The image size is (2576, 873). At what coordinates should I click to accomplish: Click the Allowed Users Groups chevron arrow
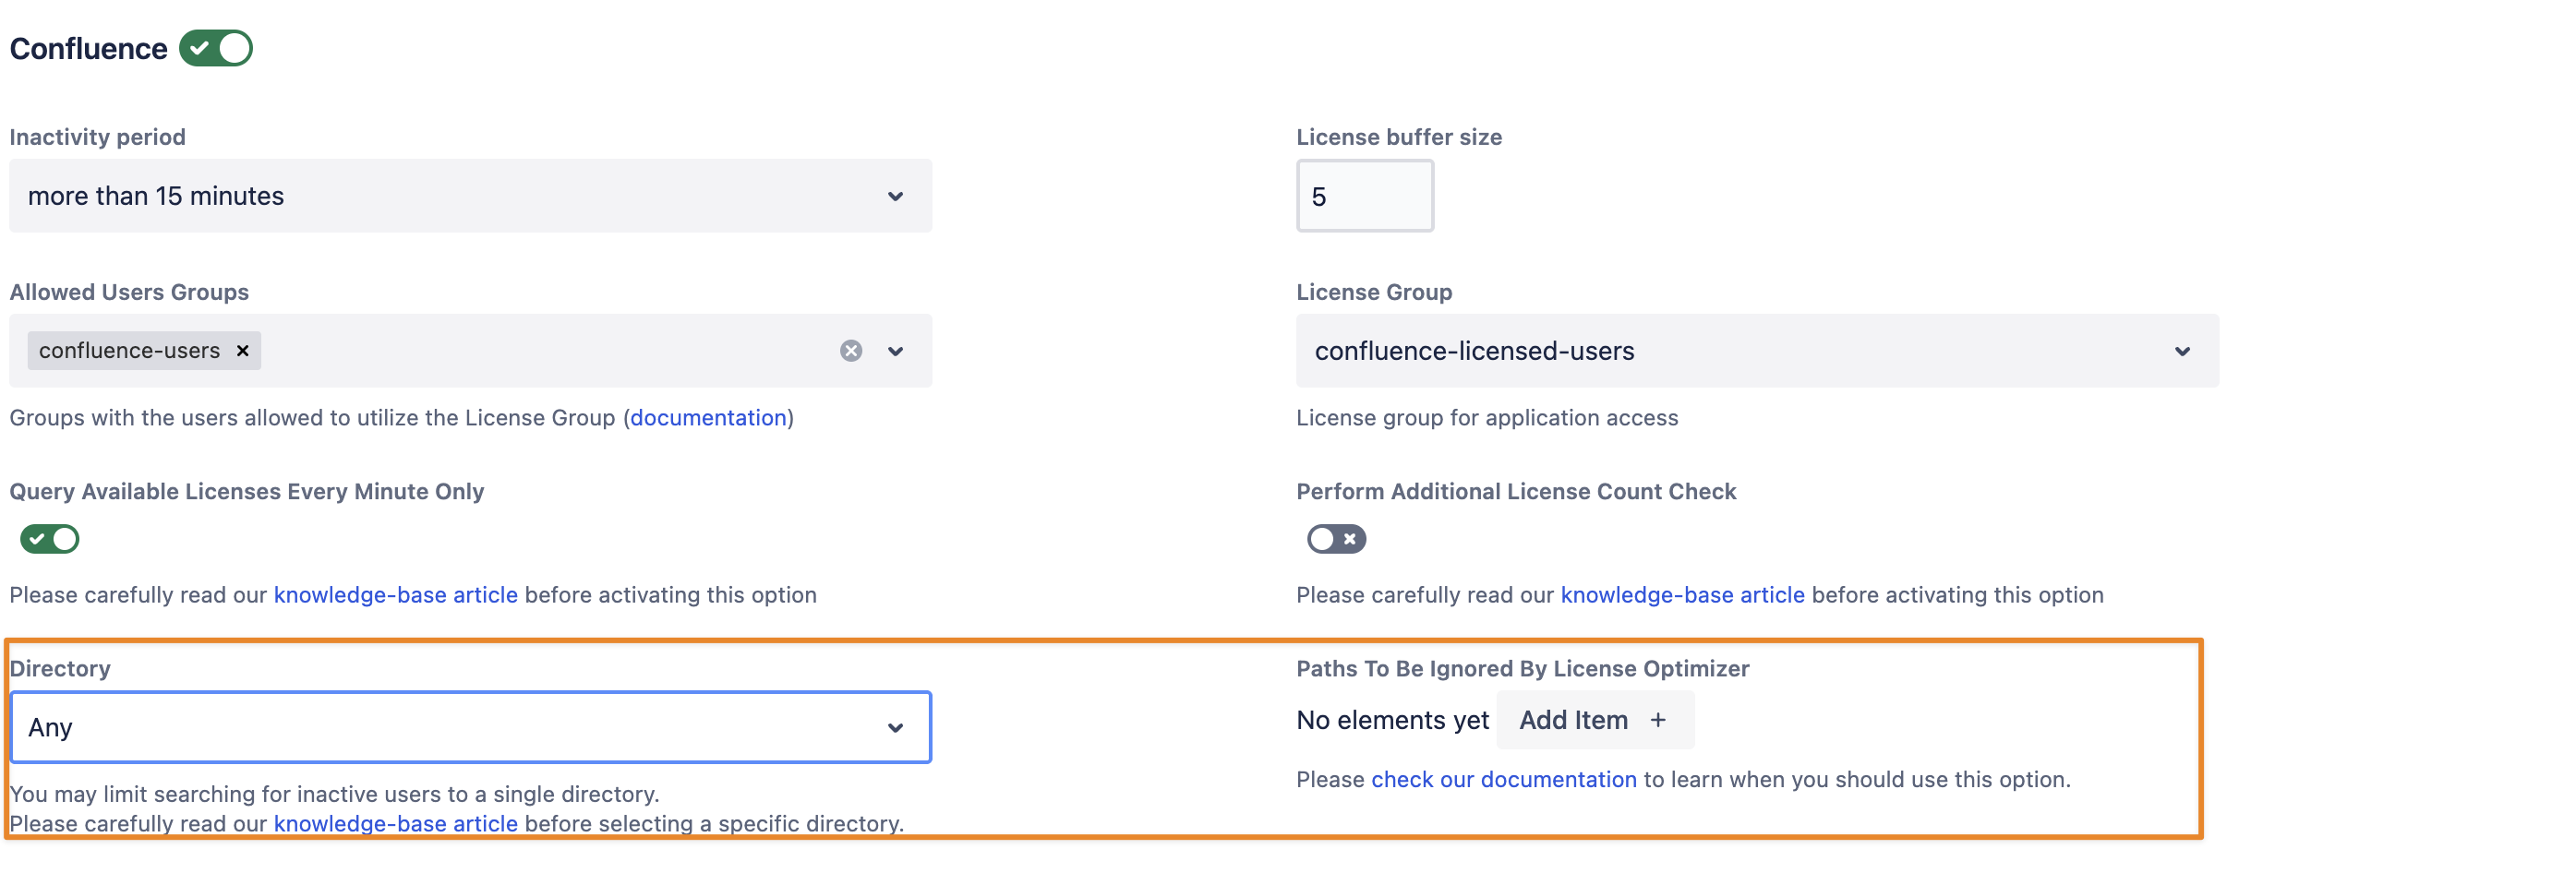pos(895,352)
